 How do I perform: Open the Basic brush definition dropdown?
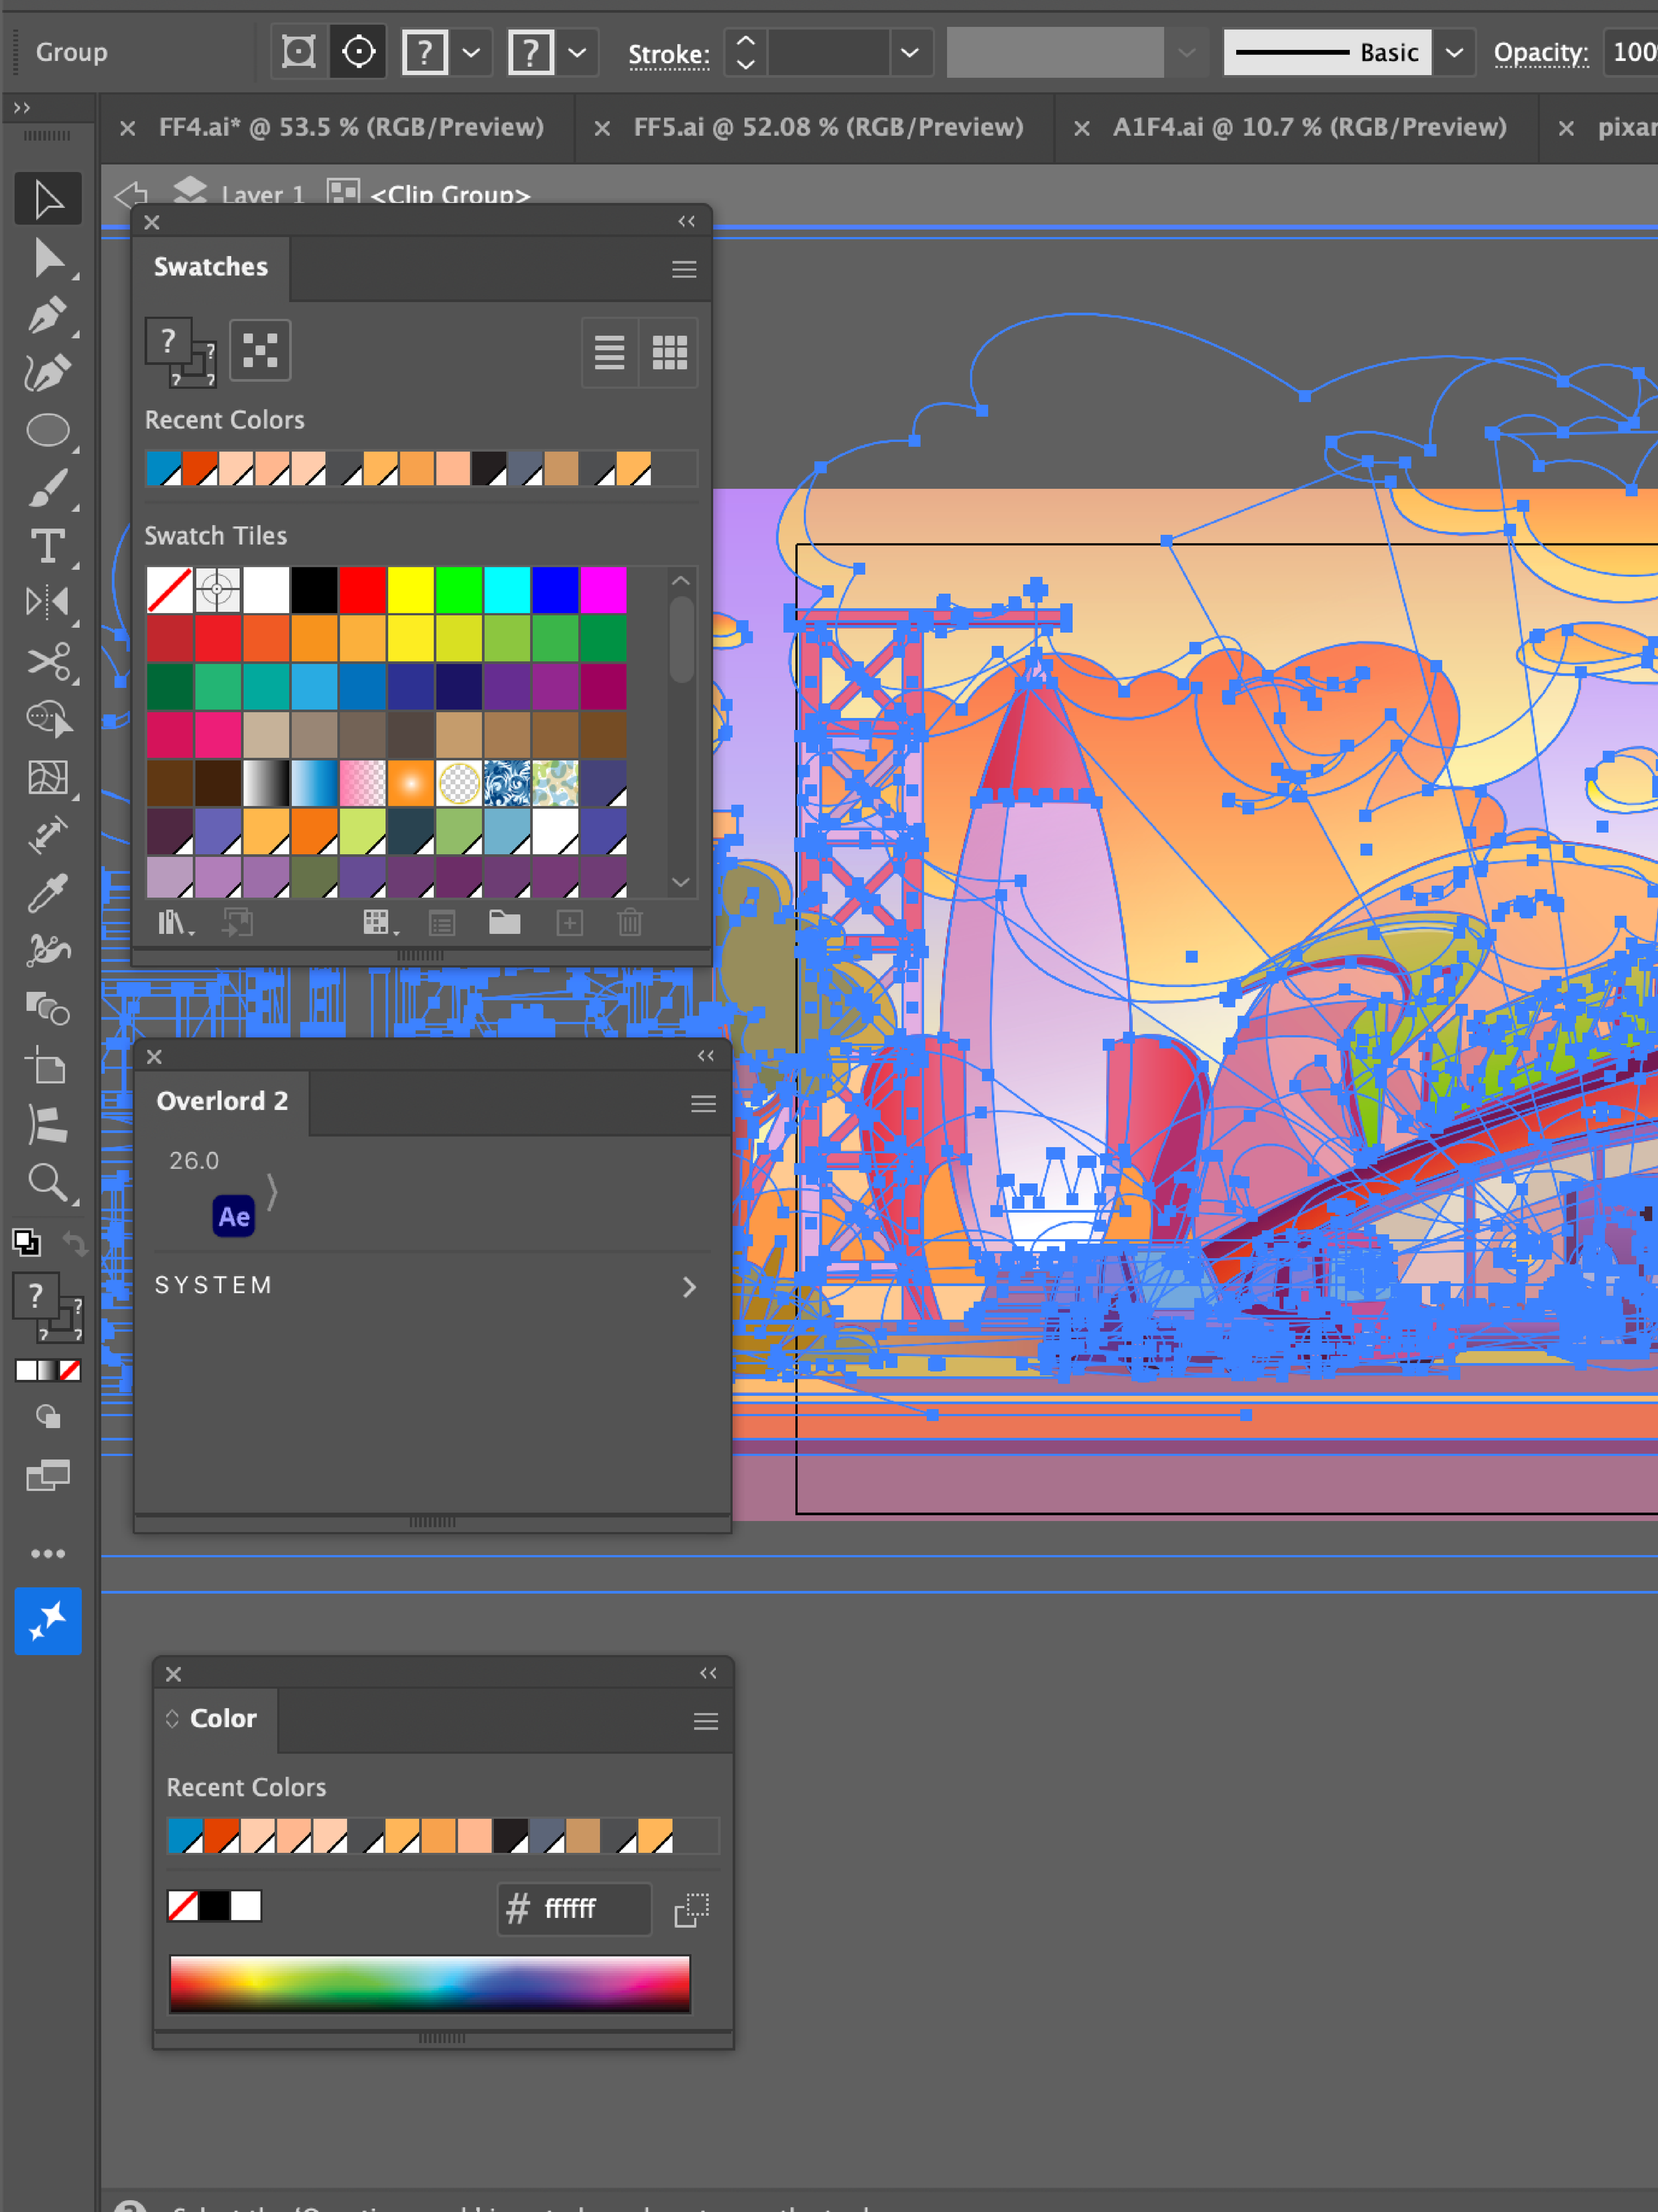point(1454,52)
